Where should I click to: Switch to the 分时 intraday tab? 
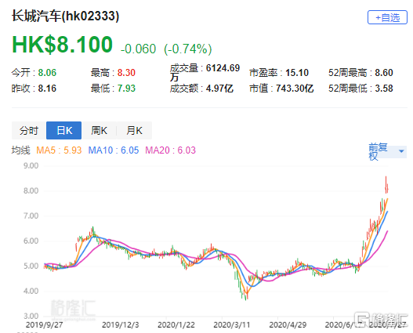point(29,131)
